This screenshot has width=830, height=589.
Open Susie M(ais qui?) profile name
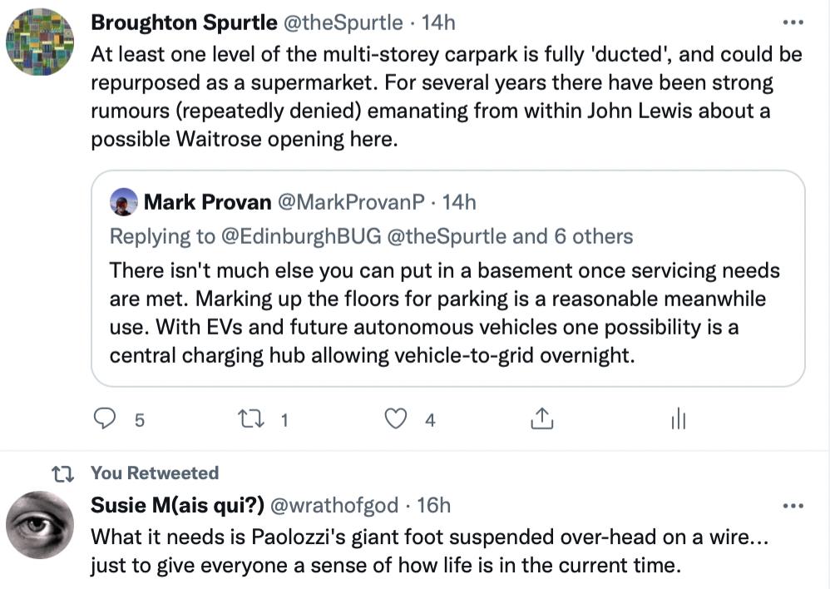click(177, 505)
